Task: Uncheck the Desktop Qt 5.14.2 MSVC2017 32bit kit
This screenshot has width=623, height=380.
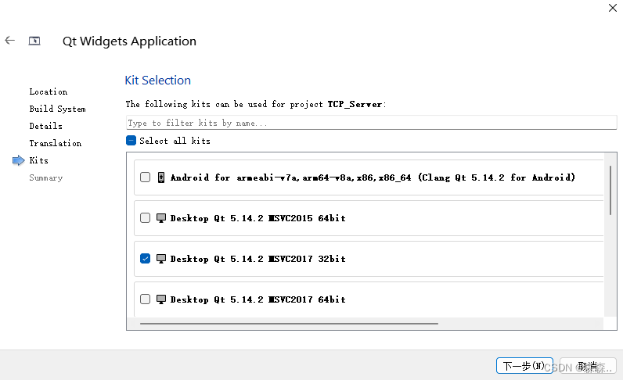Action: [x=145, y=259]
